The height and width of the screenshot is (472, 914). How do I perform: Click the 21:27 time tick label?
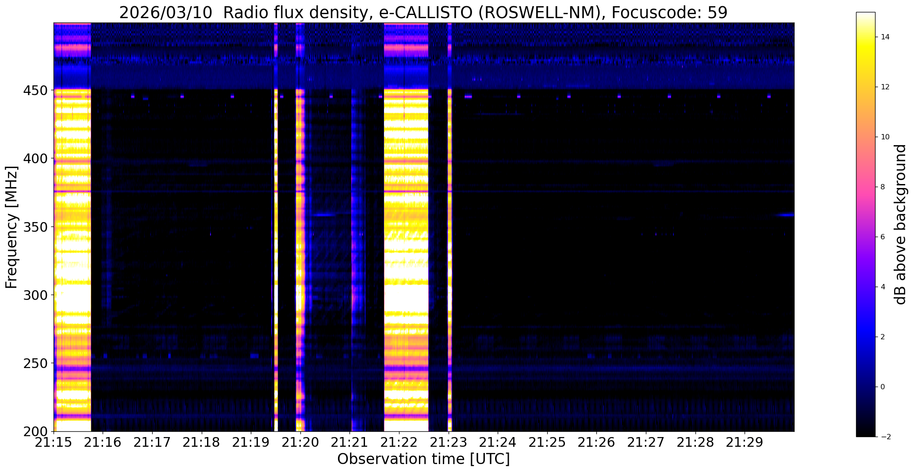click(x=646, y=442)
